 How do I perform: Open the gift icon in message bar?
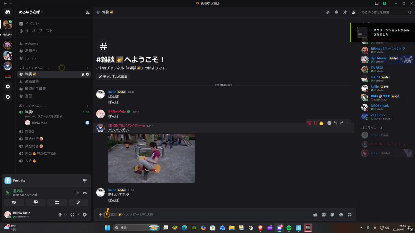(315, 215)
